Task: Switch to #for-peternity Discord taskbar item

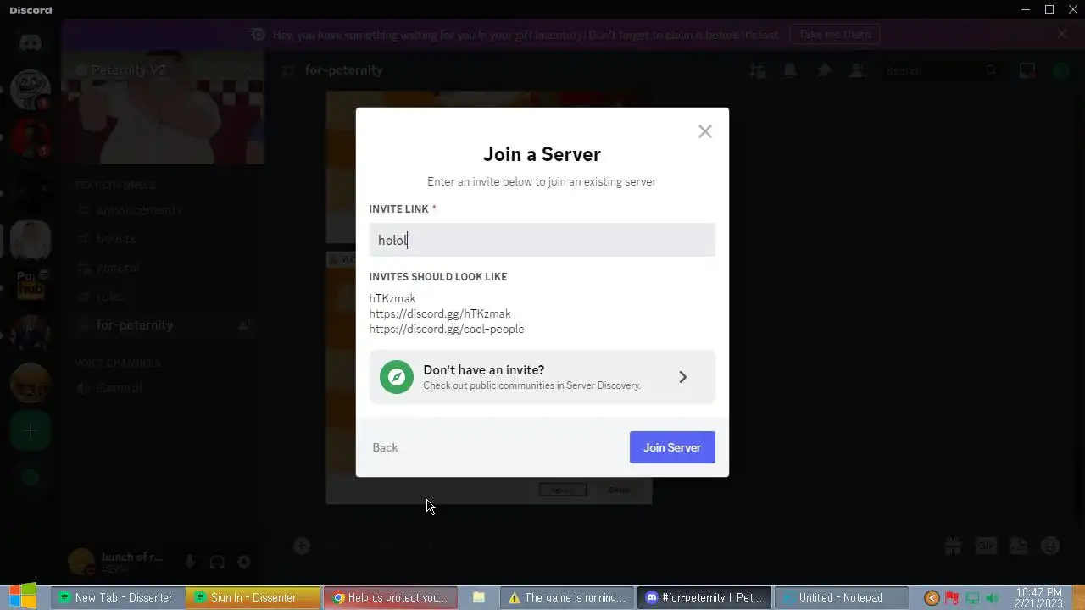Action: 705,597
